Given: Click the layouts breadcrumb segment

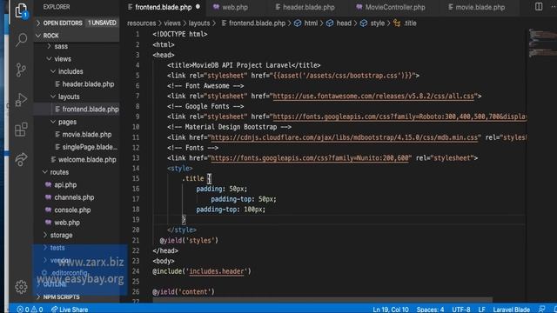Looking at the screenshot, I should pyautogui.click(x=199, y=23).
